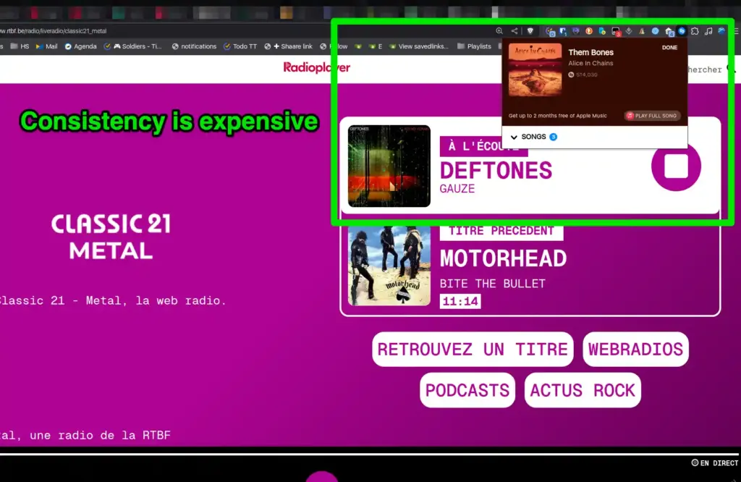
Task: Click RETROUVEZ UN TITRE button
Action: tap(473, 350)
